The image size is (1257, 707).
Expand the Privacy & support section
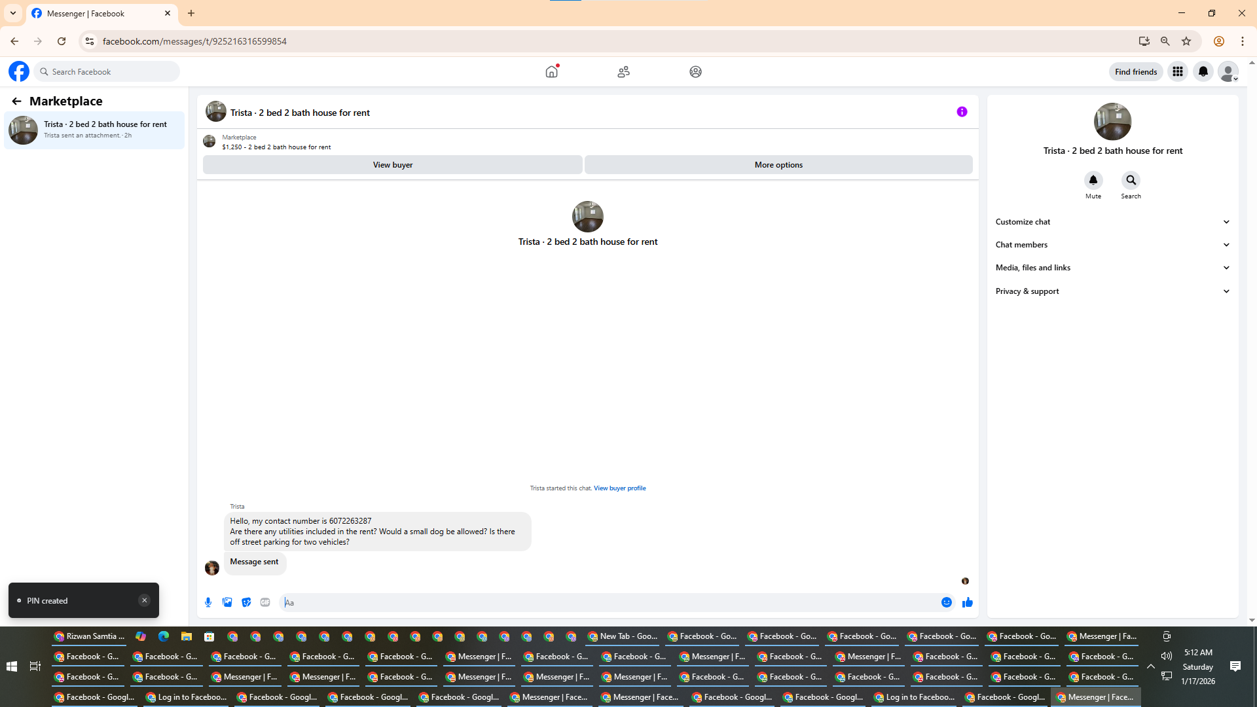[1112, 291]
